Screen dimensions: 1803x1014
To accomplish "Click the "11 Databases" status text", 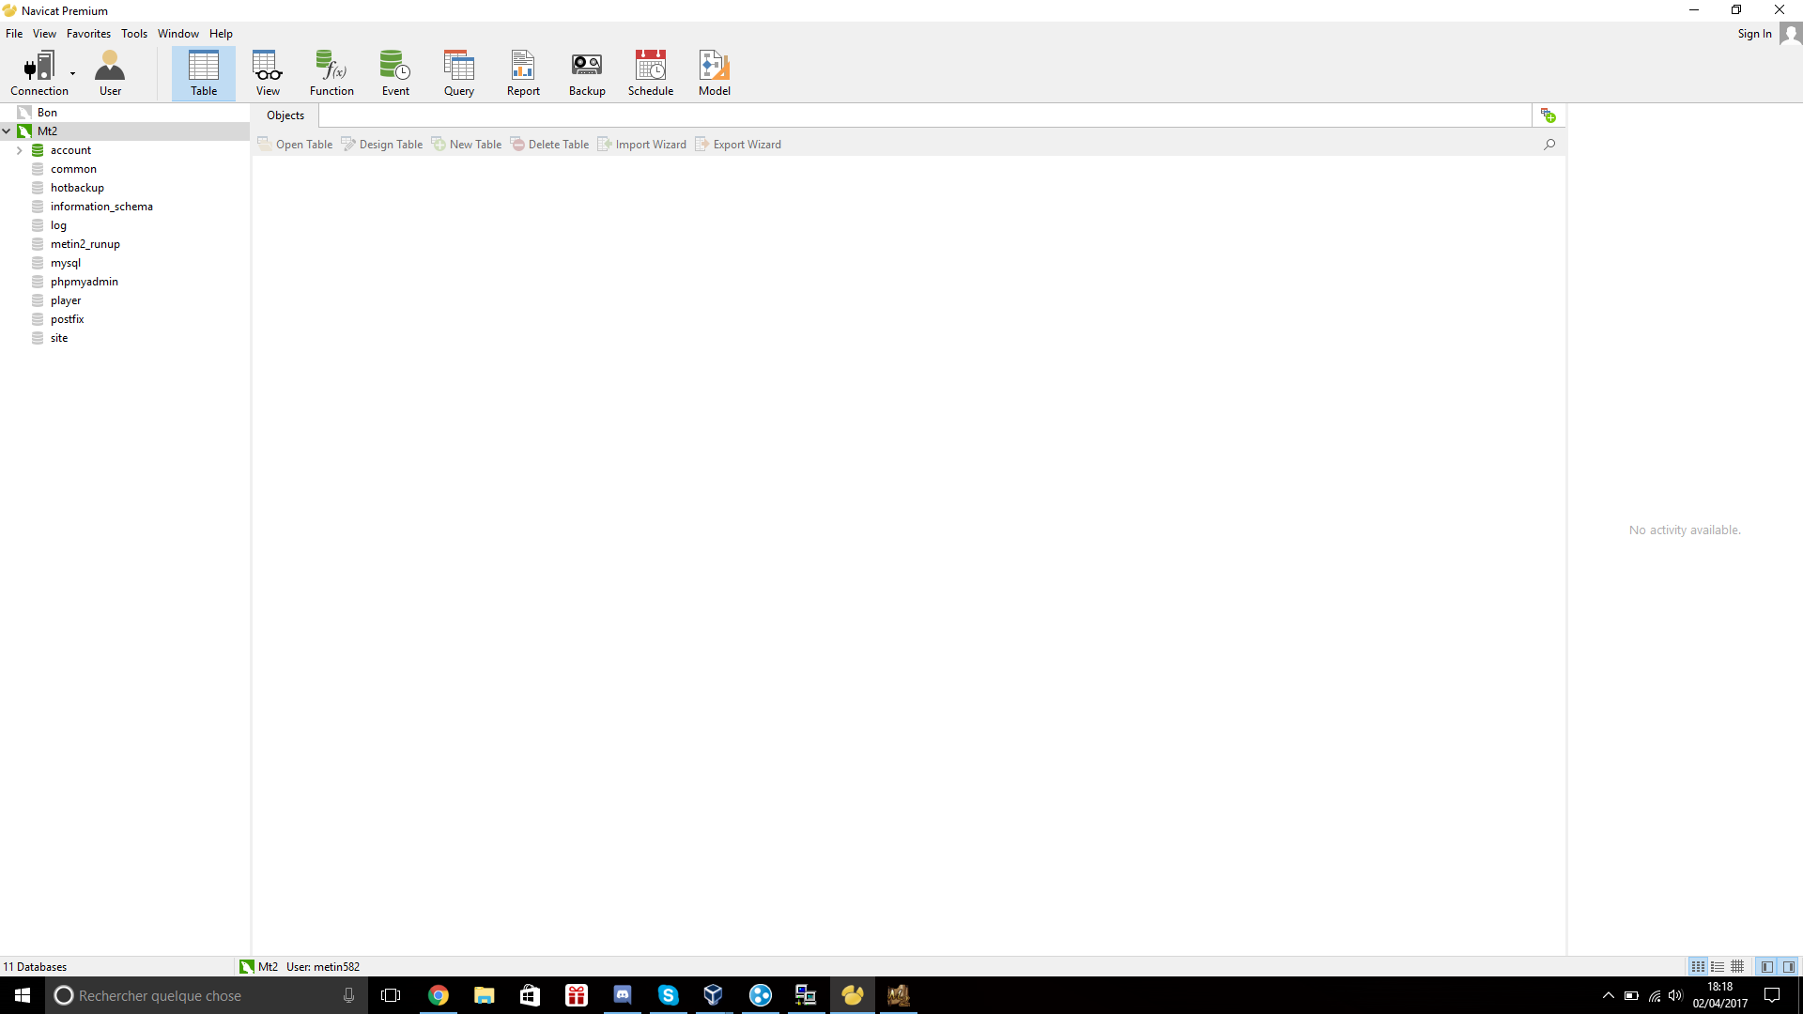I will tap(35, 967).
